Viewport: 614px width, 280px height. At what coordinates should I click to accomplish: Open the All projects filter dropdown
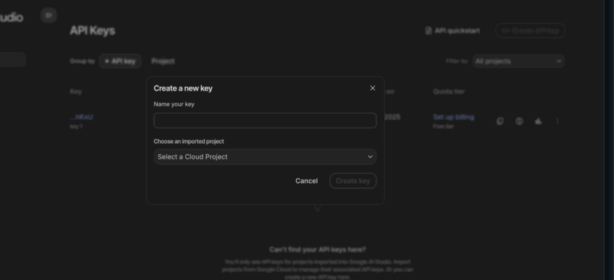(518, 61)
